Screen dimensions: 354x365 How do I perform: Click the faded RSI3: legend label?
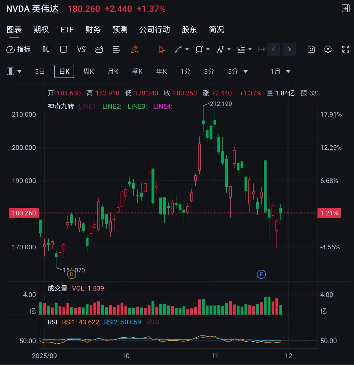[x=154, y=322]
